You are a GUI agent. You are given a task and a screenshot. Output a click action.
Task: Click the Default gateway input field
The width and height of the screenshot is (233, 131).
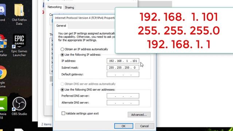coord(123,74)
